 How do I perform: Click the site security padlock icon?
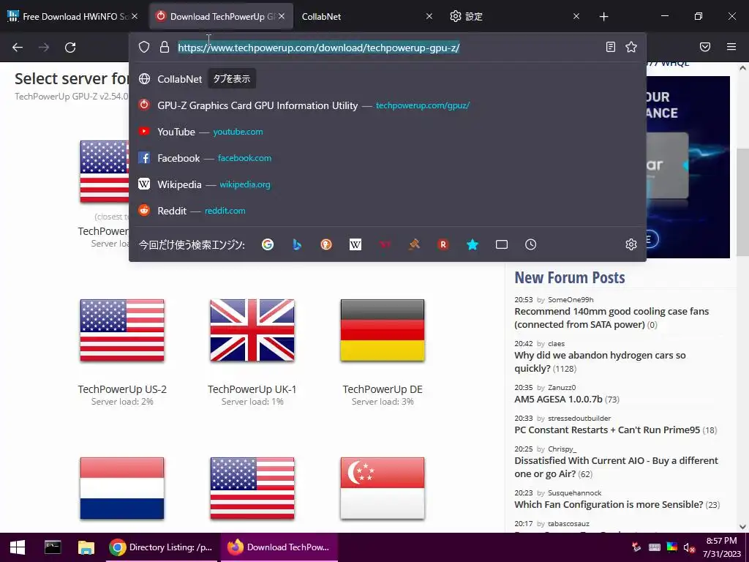[x=165, y=47]
